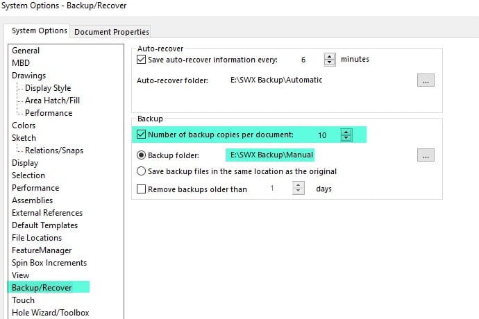Open File Locations options
479x319 pixels.
point(37,237)
